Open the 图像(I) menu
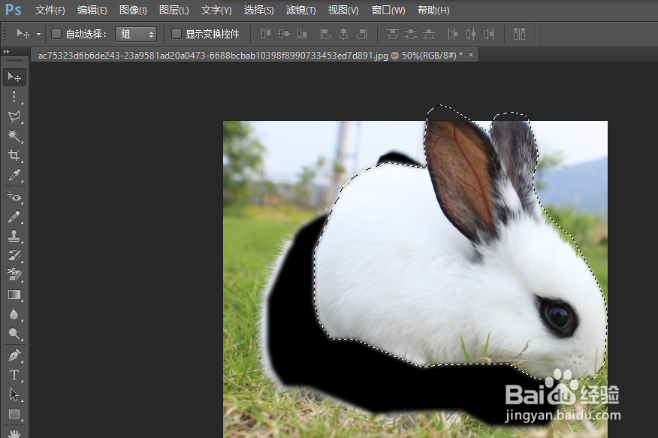This screenshot has width=658, height=438. click(133, 10)
